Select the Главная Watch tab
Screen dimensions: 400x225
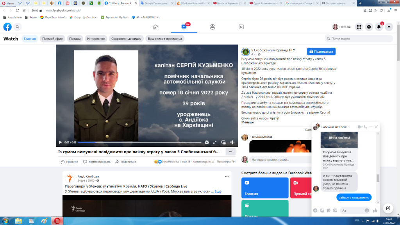click(30, 39)
